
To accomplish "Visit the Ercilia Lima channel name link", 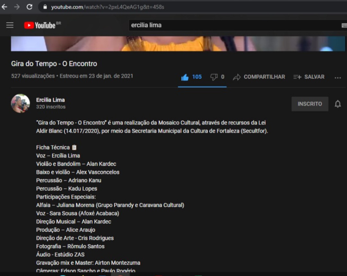I will point(50,100).
